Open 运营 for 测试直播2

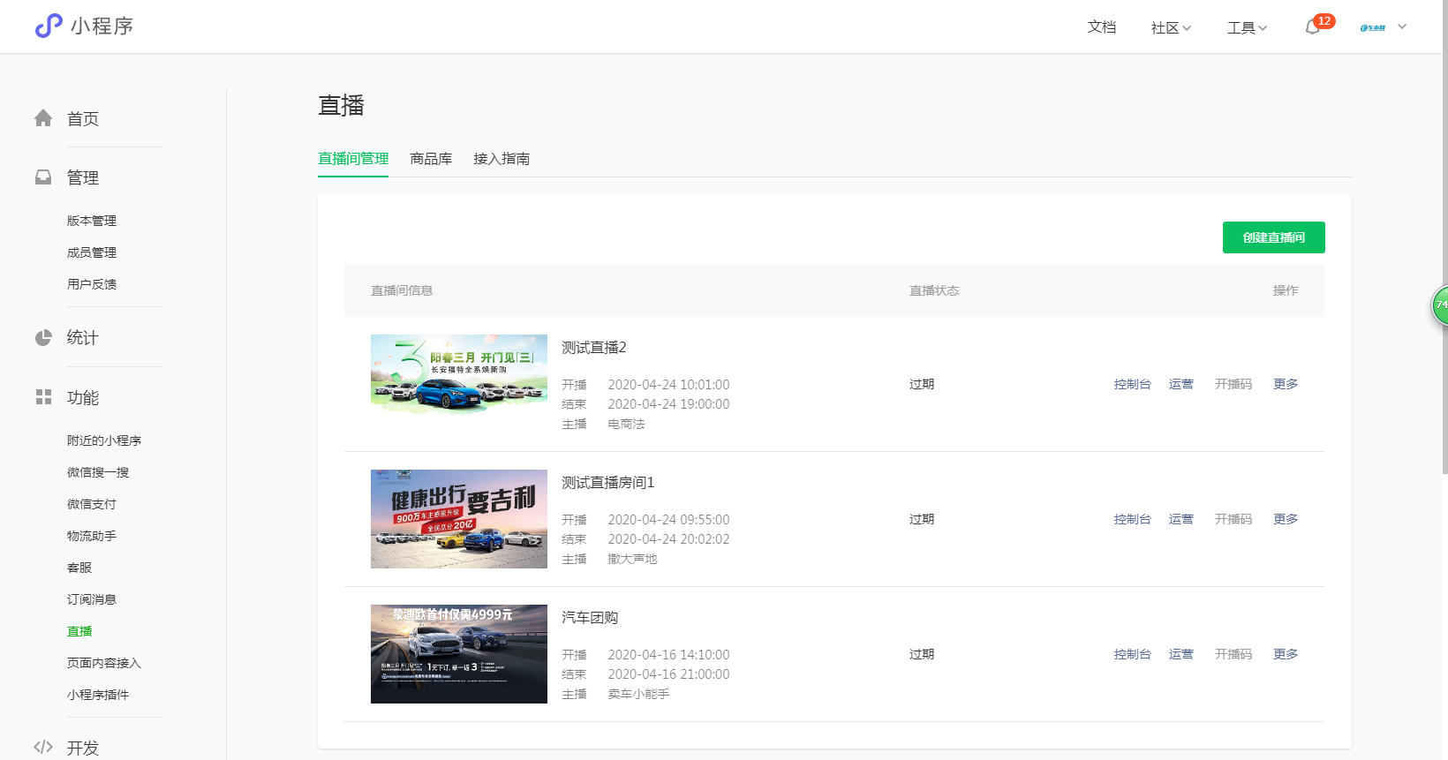(x=1180, y=384)
